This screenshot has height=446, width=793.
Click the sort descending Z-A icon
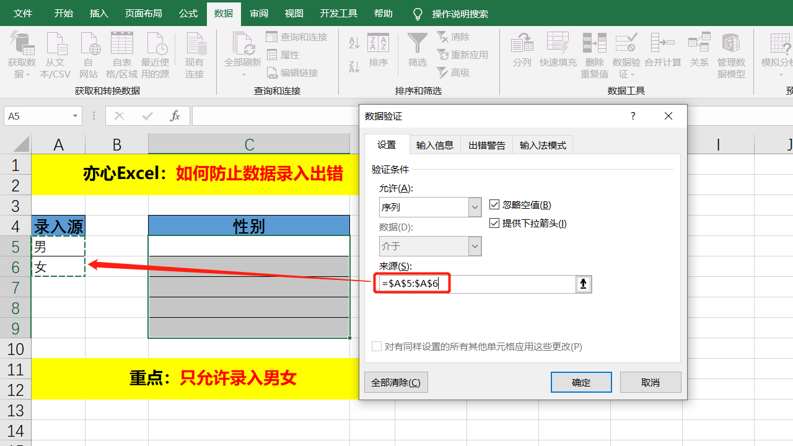coord(354,66)
